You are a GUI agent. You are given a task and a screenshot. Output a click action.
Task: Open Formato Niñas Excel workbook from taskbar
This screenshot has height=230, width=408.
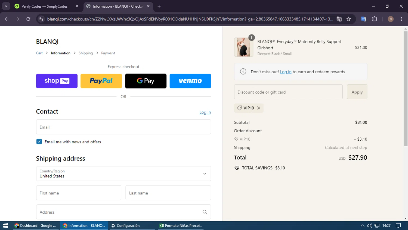(x=180, y=226)
